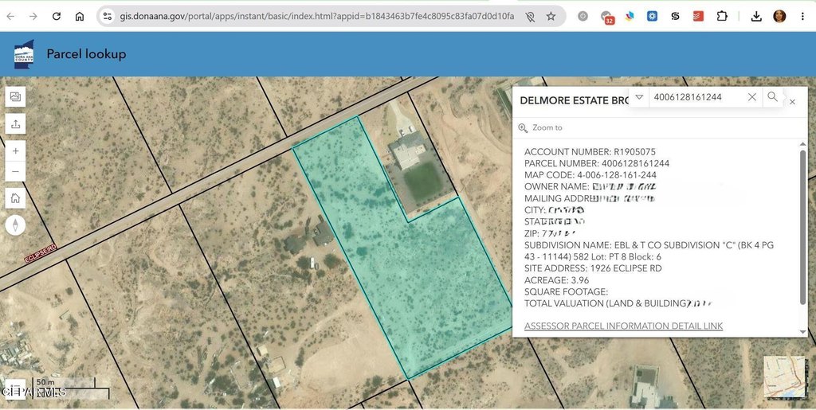
Task: Expand the search source dropdown arrow
Action: (x=639, y=96)
